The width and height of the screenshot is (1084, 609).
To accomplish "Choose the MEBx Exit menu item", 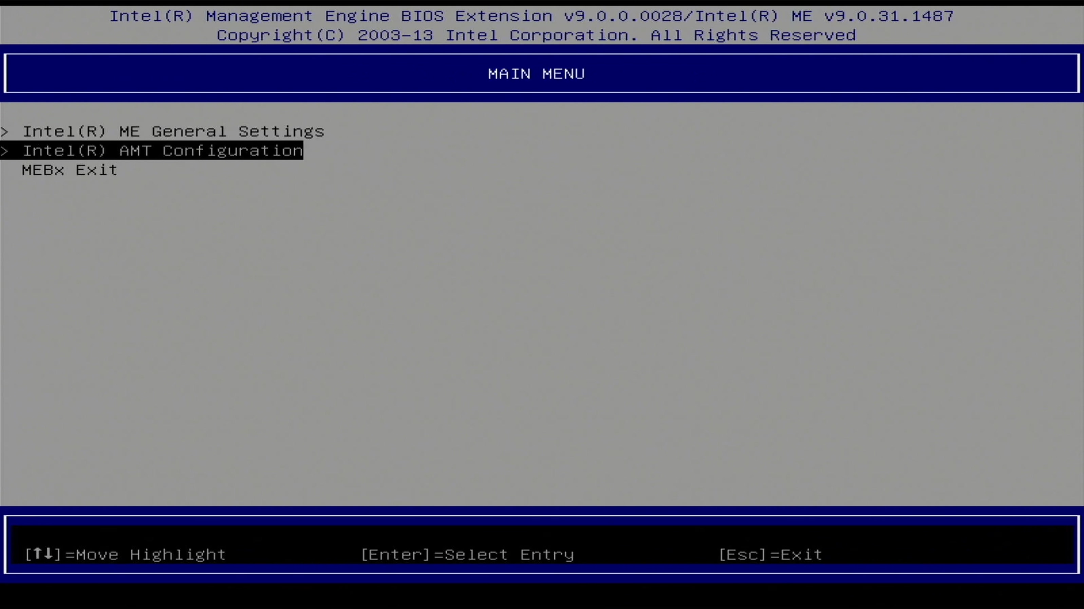I will (70, 170).
